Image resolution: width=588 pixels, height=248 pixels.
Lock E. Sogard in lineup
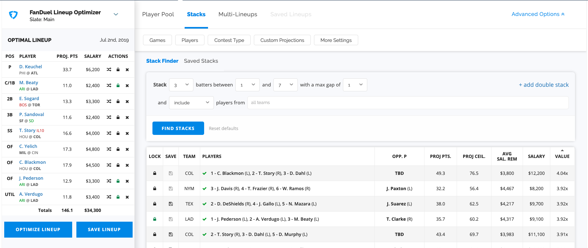tap(118, 101)
